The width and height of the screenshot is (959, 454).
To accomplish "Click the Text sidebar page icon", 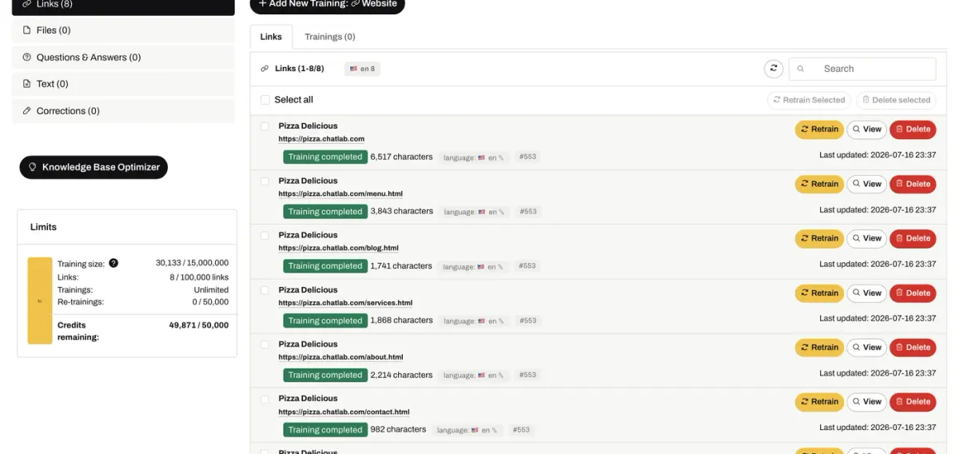I will point(27,84).
